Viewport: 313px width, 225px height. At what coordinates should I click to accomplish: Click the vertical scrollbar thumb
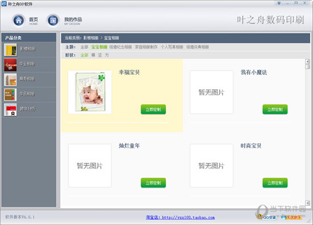(307, 66)
